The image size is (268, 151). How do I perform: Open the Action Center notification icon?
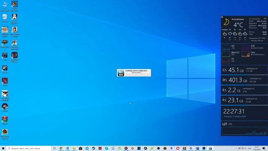click(264, 148)
